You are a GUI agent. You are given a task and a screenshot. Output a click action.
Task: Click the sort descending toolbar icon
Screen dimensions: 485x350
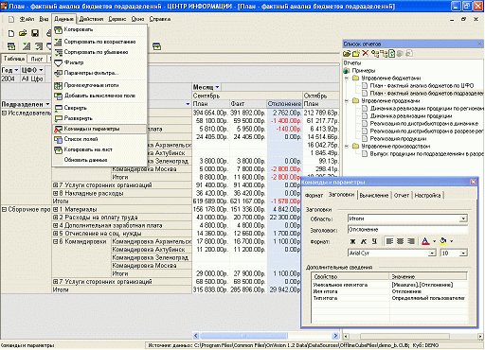click(x=39, y=46)
